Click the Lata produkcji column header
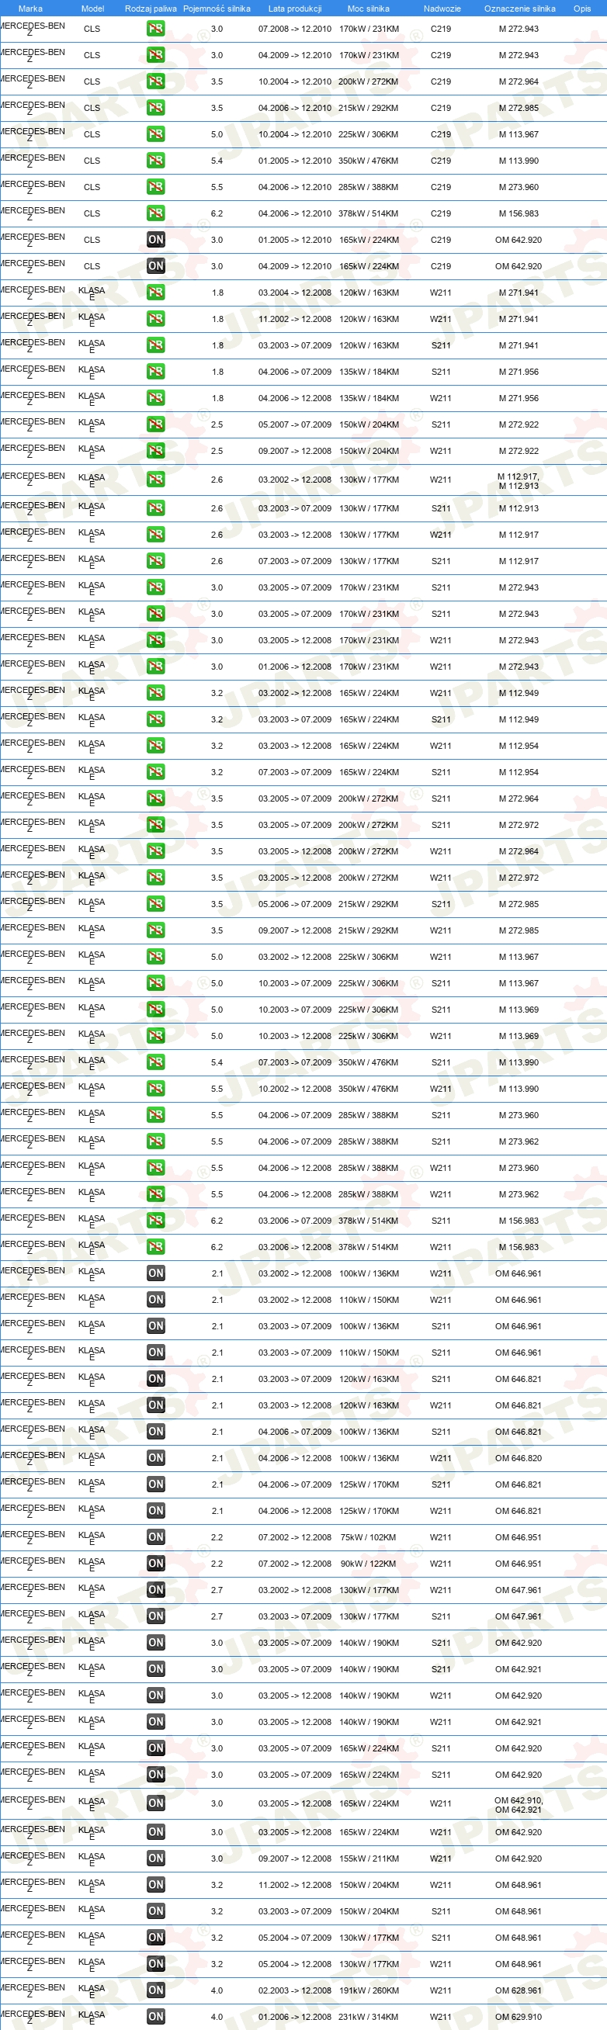607x2030 pixels. (x=295, y=9)
